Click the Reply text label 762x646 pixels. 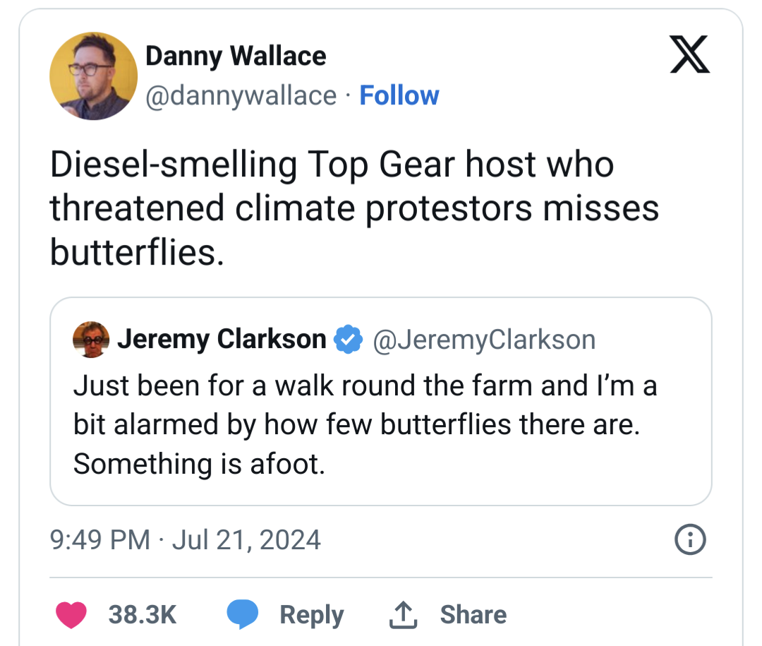tap(311, 614)
